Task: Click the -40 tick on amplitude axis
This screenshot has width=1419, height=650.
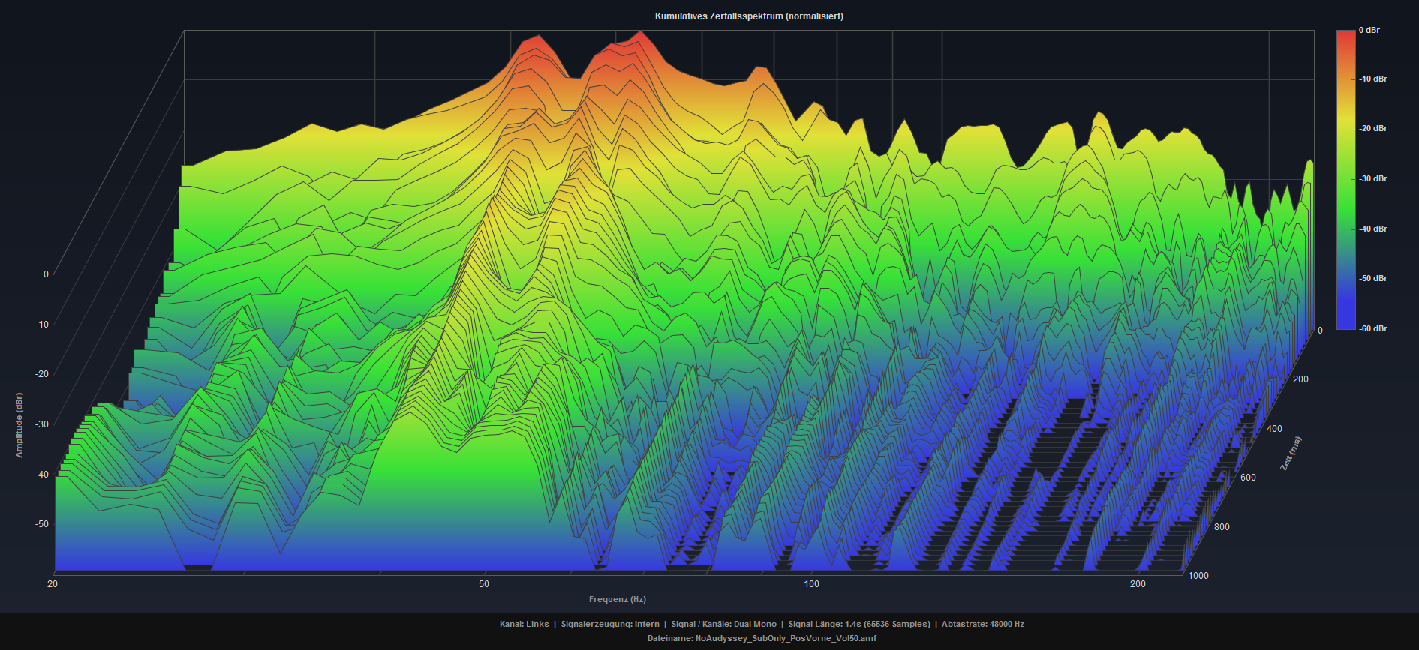Action: (41, 475)
